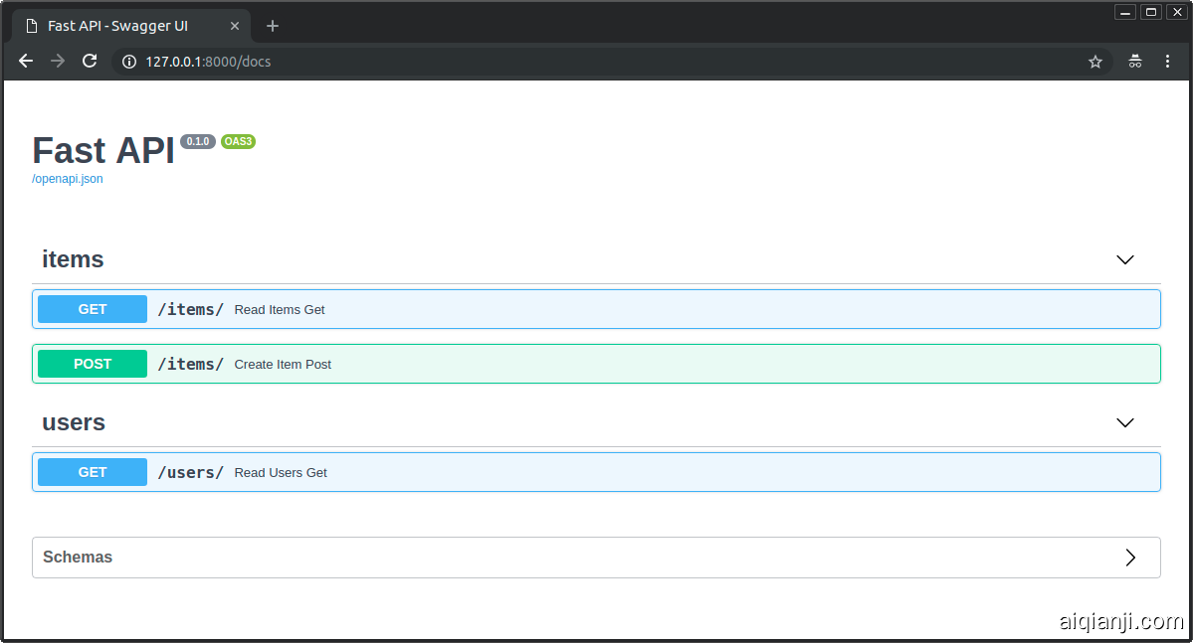
Task: Click site information icon in address bar
Action: [128, 62]
